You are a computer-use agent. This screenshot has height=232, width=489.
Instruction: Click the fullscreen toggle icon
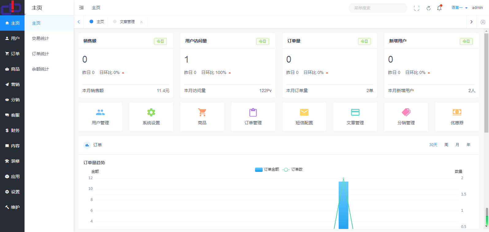click(416, 8)
